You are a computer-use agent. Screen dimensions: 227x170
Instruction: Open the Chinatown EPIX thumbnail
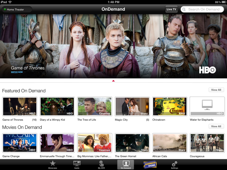point(170,106)
